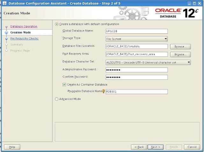Image resolution: width=204 pixels, height=152 pixels.
Task: Uncheck Create As Container Database checkbox
Action: coord(64,85)
